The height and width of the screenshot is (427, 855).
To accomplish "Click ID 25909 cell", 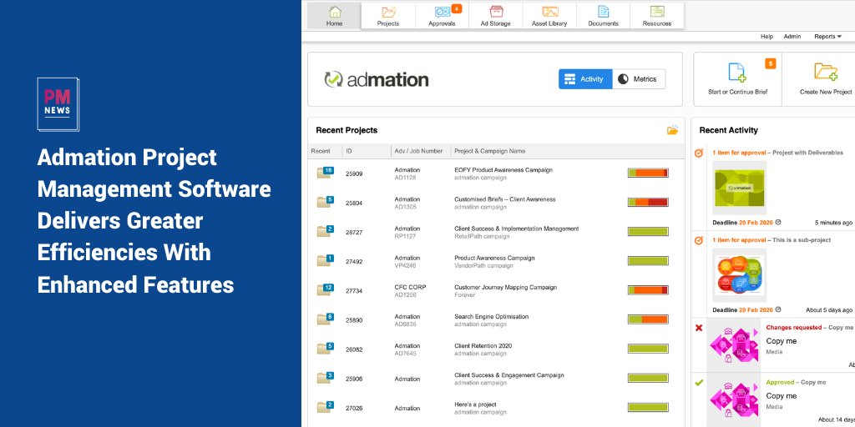I will [x=354, y=174].
